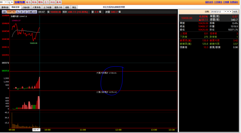Click the 總量 340.7 億 readout in header
241x133 pixels.
pyautogui.click(x=113, y=12)
